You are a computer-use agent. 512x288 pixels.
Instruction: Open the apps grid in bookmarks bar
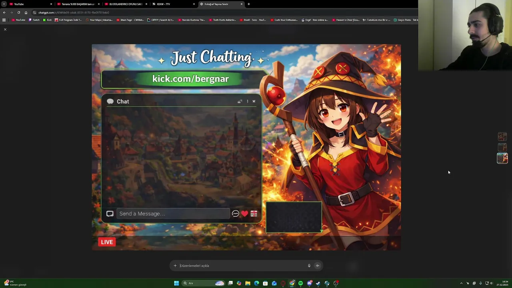(x=4, y=20)
